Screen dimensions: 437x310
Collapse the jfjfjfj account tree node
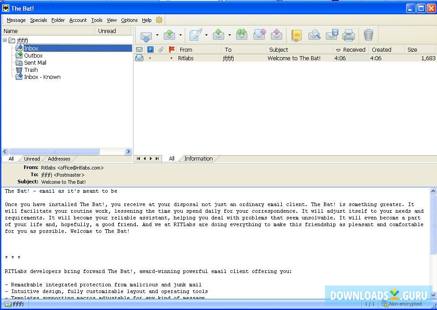pos(5,41)
